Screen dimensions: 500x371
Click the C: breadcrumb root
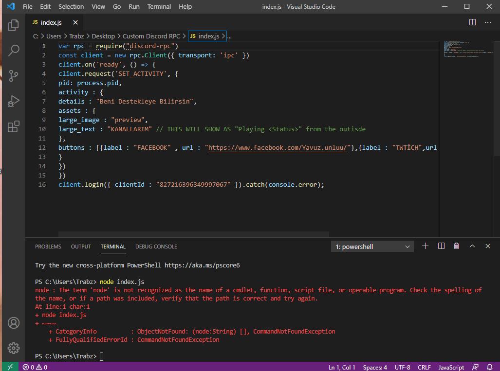36,36
